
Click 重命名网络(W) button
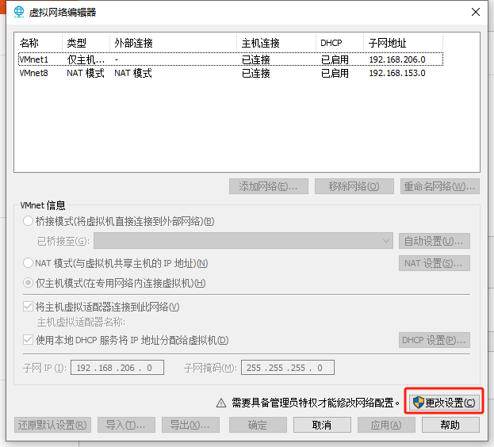click(440, 186)
